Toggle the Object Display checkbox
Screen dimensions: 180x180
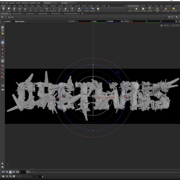pos(13,22)
